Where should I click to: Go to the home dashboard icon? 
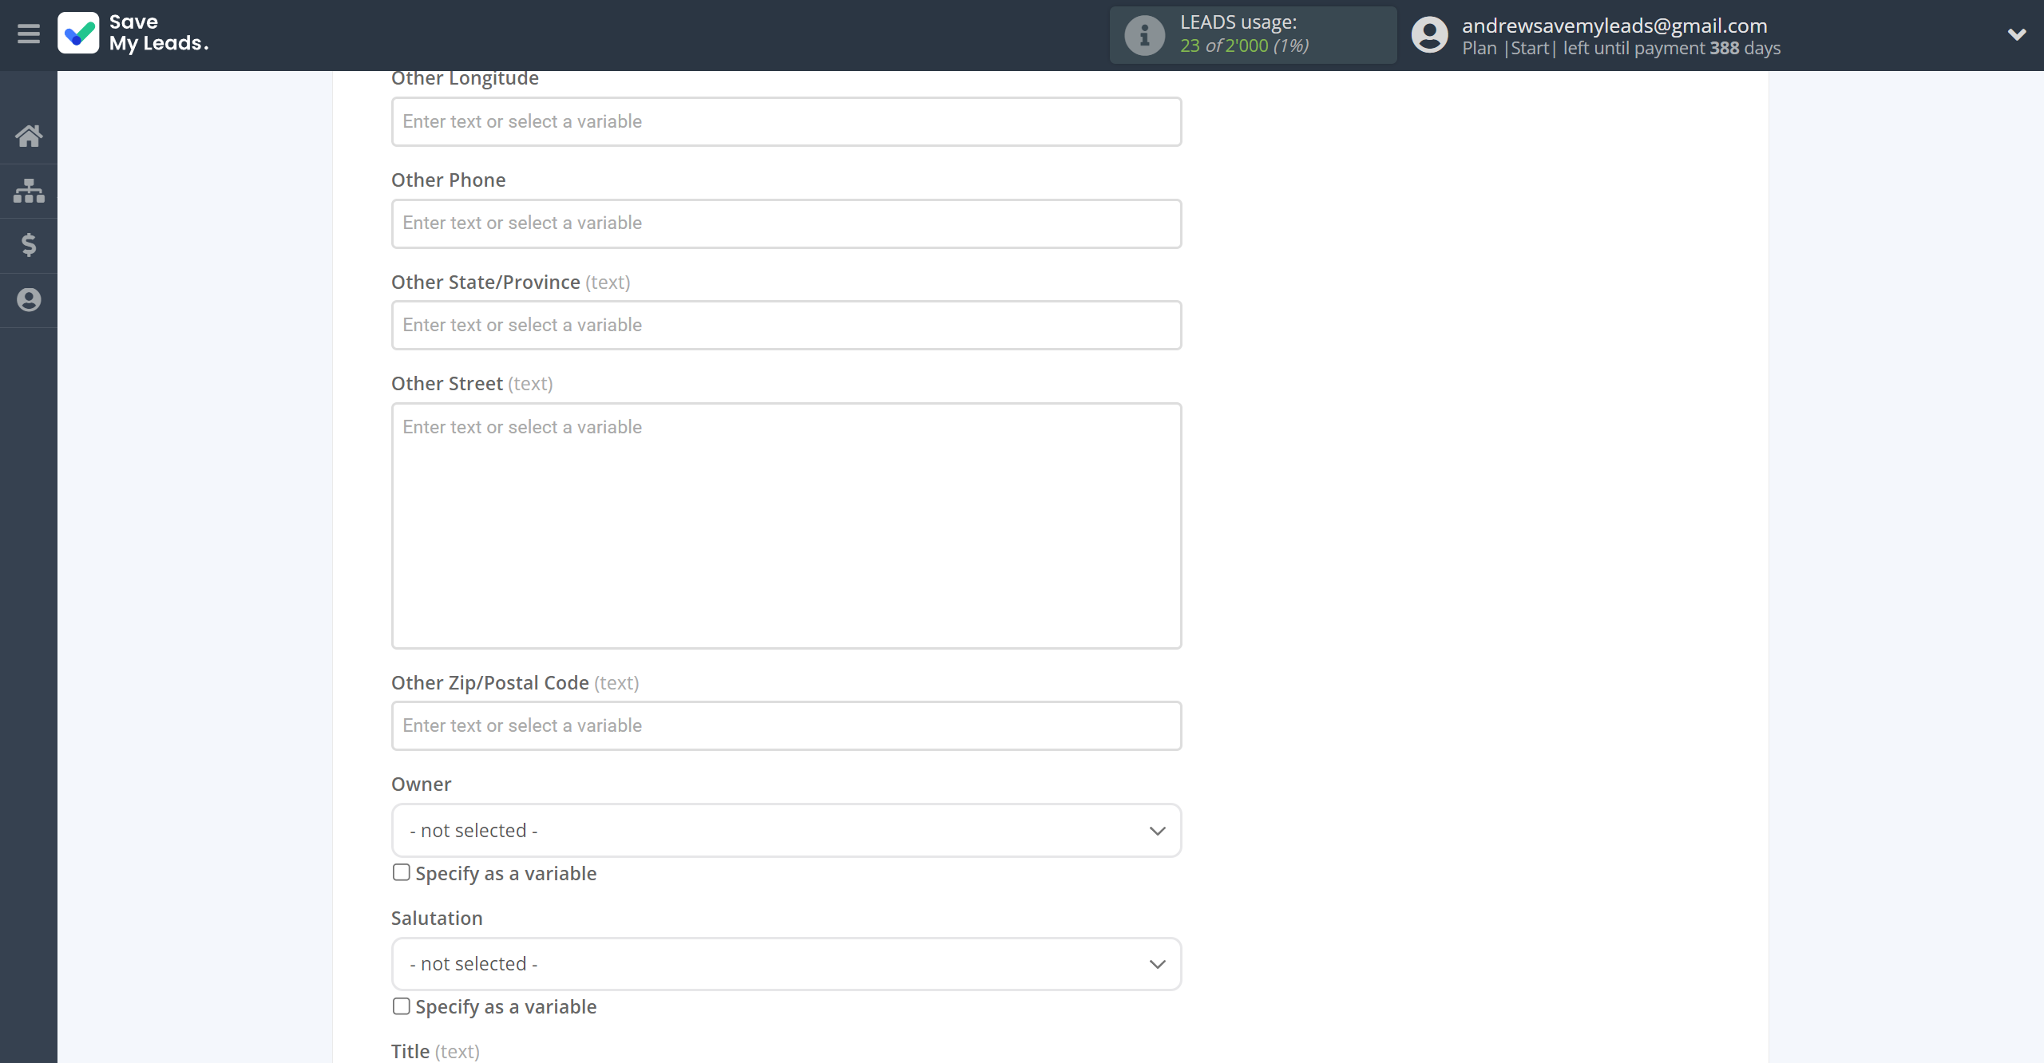pyautogui.click(x=29, y=136)
